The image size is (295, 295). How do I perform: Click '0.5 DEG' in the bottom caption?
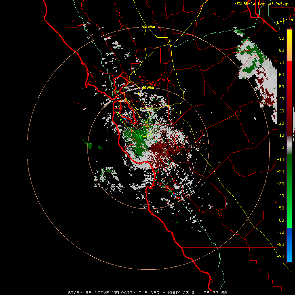tap(149, 293)
